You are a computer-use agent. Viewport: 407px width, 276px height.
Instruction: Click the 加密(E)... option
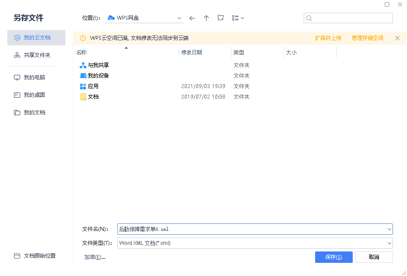click(x=95, y=257)
